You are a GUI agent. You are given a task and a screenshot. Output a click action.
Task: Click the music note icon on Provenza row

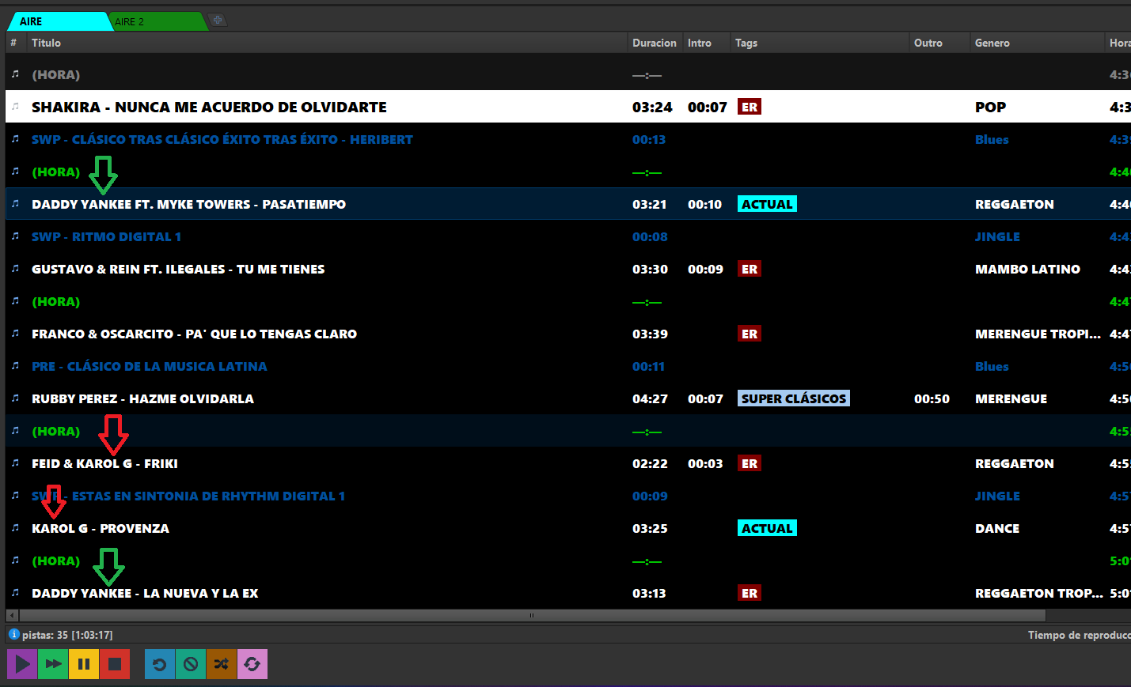pos(15,527)
